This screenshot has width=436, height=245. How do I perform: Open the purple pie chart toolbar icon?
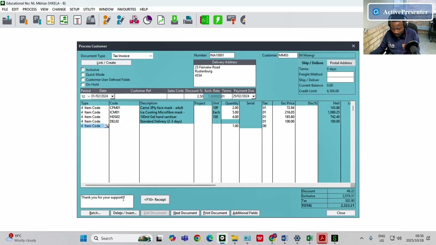point(147,20)
